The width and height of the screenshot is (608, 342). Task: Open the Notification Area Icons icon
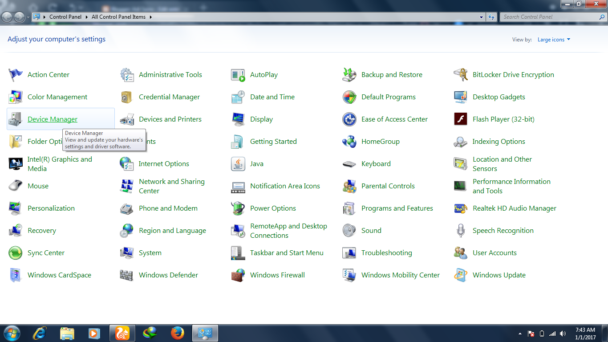click(x=238, y=186)
